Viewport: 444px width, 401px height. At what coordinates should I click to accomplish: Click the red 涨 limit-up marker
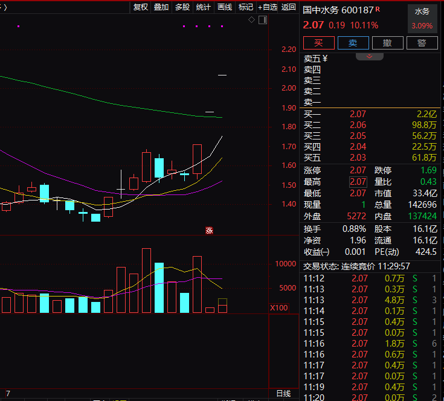pyautogui.click(x=210, y=229)
